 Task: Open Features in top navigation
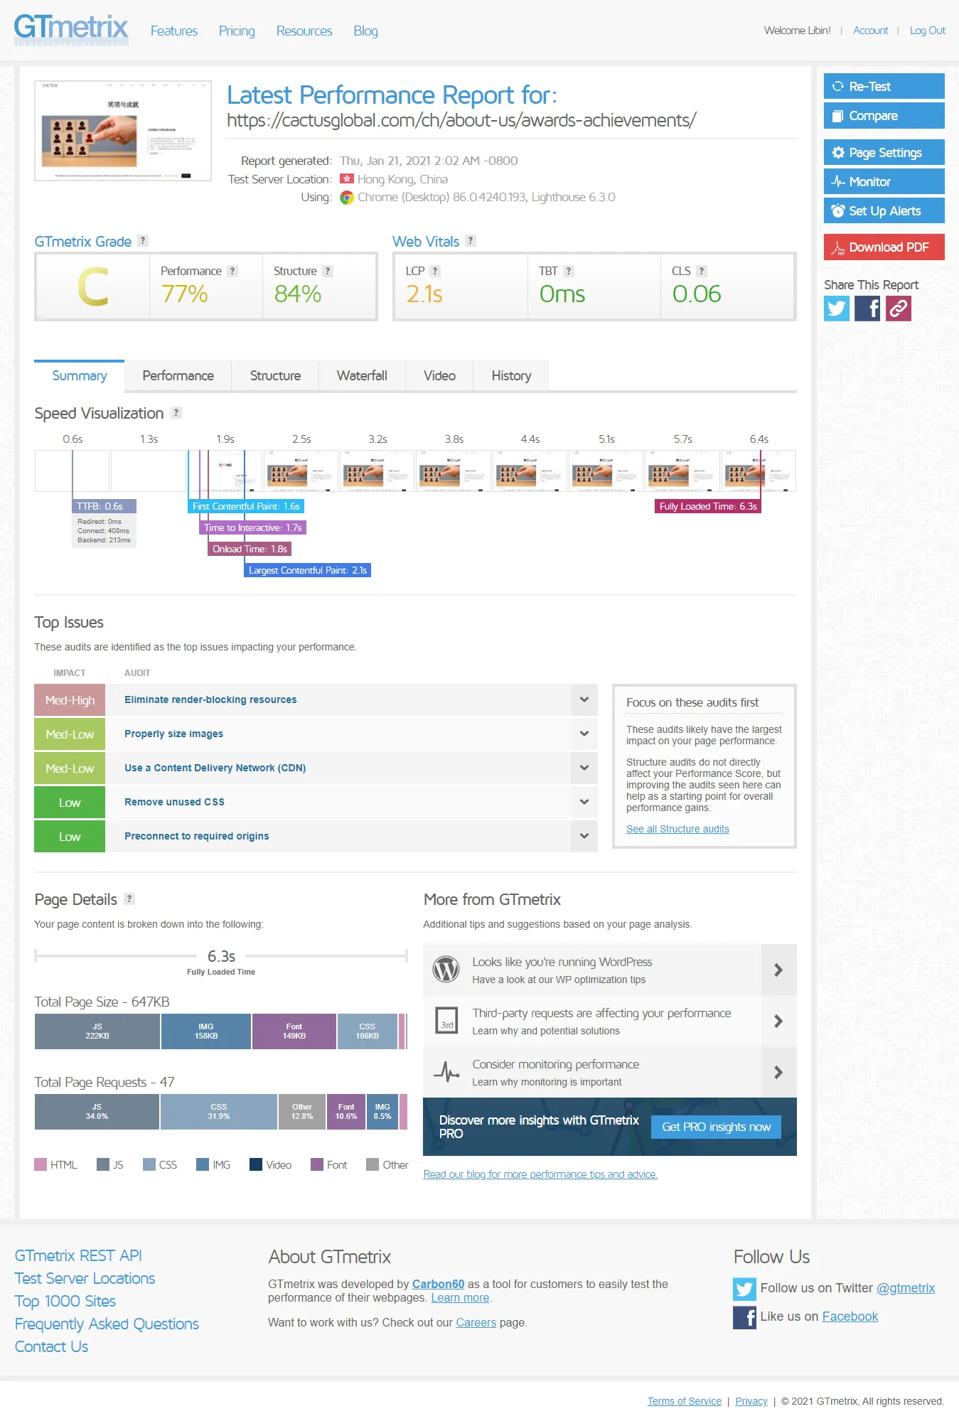tap(174, 31)
